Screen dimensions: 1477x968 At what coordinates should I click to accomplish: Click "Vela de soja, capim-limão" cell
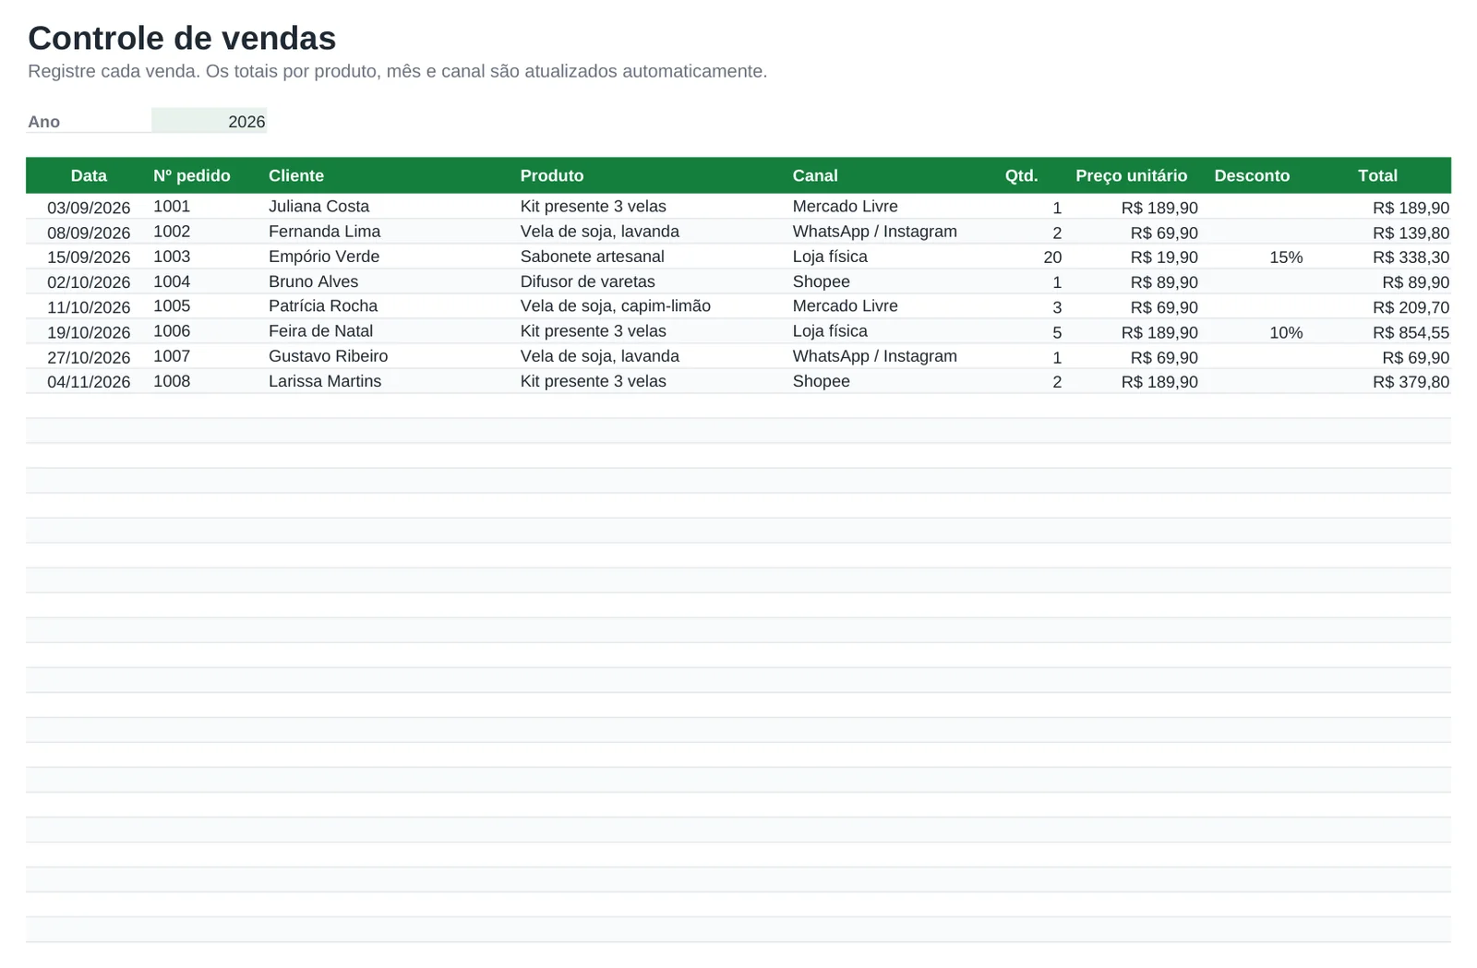654,306
